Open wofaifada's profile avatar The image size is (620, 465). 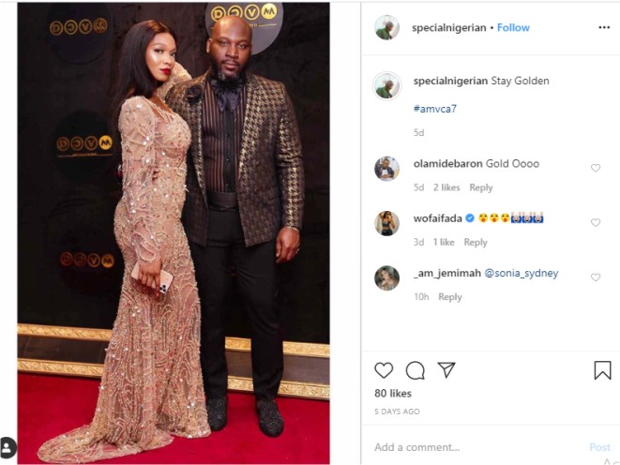(x=386, y=223)
